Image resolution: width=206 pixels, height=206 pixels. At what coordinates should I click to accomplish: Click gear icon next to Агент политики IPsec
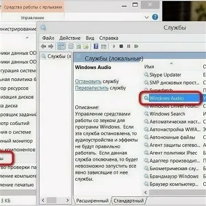click(146, 153)
